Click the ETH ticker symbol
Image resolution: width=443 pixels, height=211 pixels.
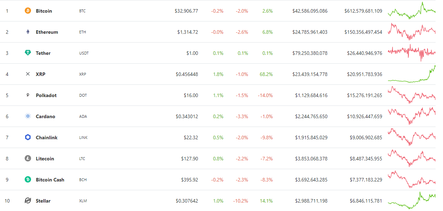pyautogui.click(x=82, y=32)
